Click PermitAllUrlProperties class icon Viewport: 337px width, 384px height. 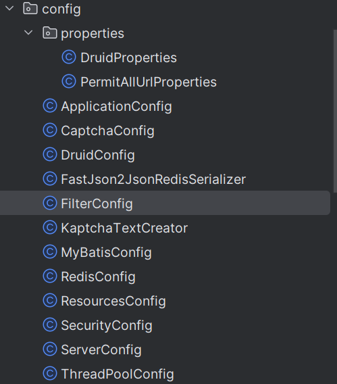[69, 81]
